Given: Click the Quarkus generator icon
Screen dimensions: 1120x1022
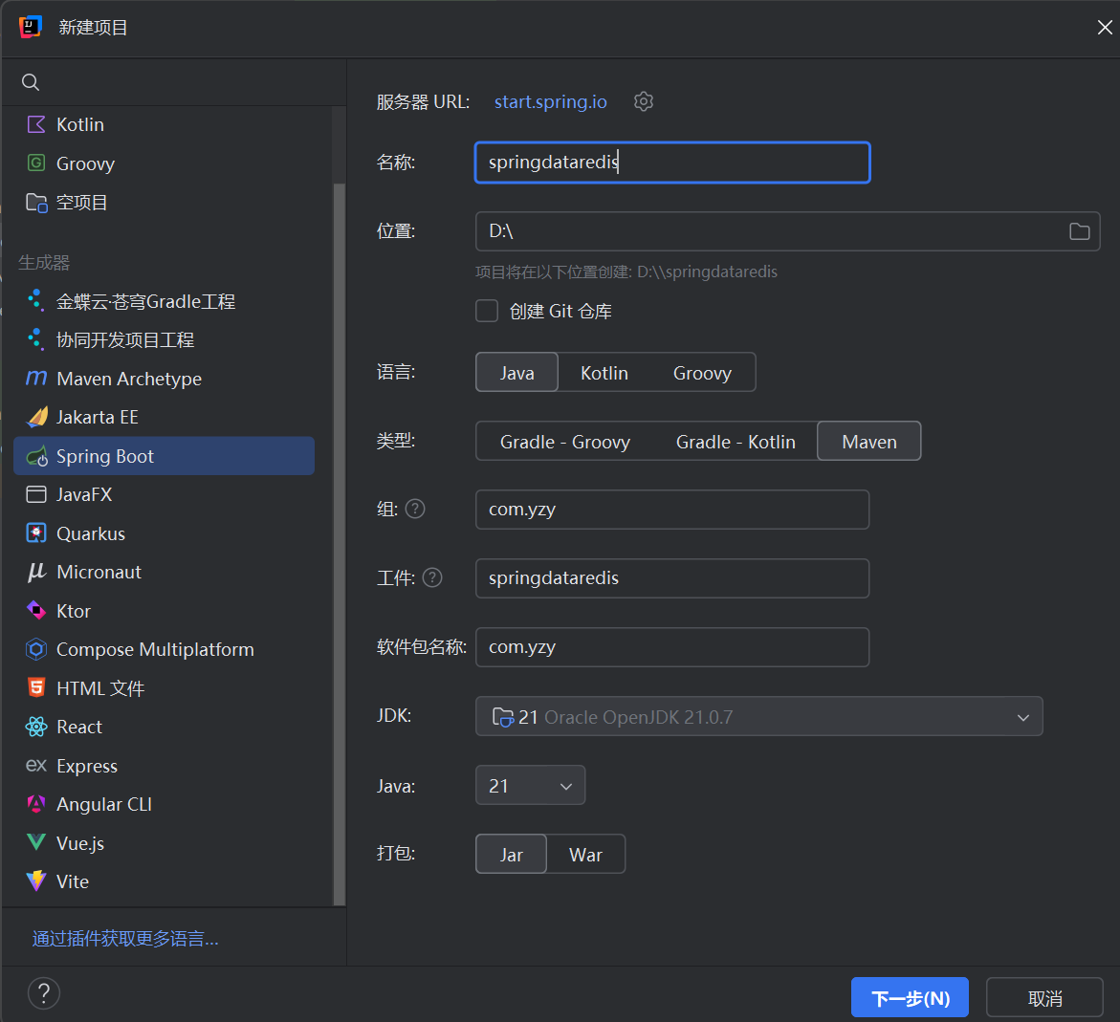Looking at the screenshot, I should click(36, 533).
